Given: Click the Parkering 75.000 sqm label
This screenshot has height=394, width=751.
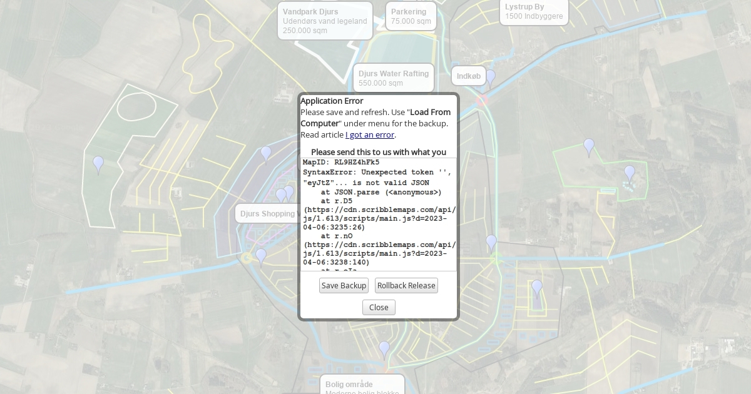Looking at the screenshot, I should pos(411,16).
